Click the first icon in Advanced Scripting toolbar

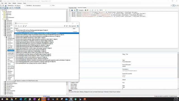coord(70,10)
